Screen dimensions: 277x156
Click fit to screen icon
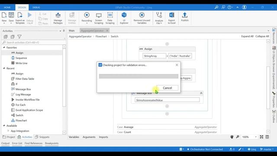click(x=261, y=137)
